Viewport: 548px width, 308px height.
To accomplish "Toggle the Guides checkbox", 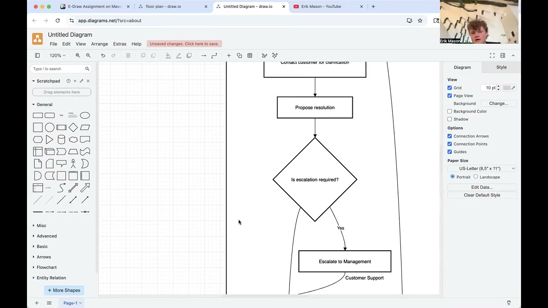I will click(450, 152).
